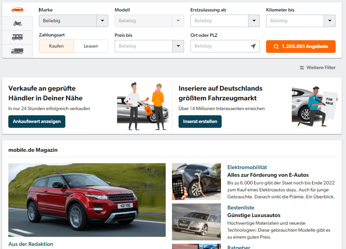Click the heading Inseriere auf Deutschlands größtem Fahrzeugmarkt
The width and height of the screenshot is (346, 249).
(221, 93)
